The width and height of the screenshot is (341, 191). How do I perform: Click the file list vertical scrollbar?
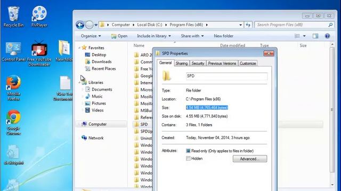pos(332,110)
